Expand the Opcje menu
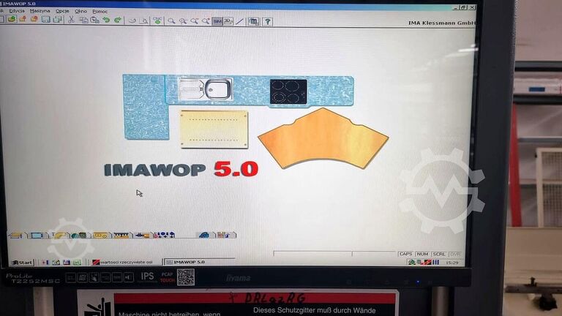This screenshot has width=562, height=316. (x=62, y=12)
